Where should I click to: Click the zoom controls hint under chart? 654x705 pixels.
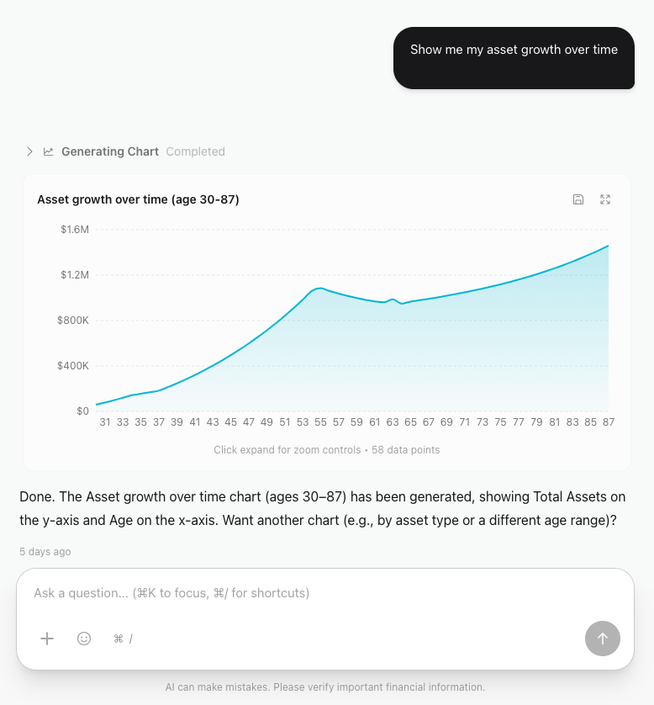tap(326, 450)
